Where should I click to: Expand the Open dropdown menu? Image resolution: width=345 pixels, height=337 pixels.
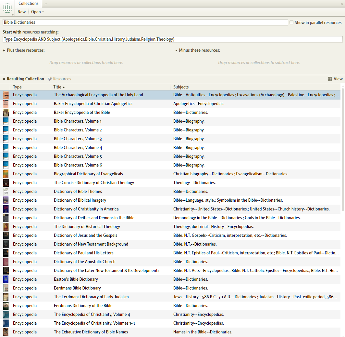pos(37,12)
